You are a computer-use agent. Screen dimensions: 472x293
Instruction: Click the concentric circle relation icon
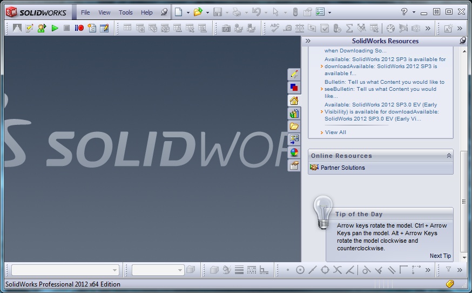(300, 270)
